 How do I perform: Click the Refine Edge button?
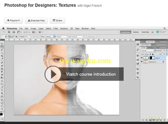(x=92, y=37)
